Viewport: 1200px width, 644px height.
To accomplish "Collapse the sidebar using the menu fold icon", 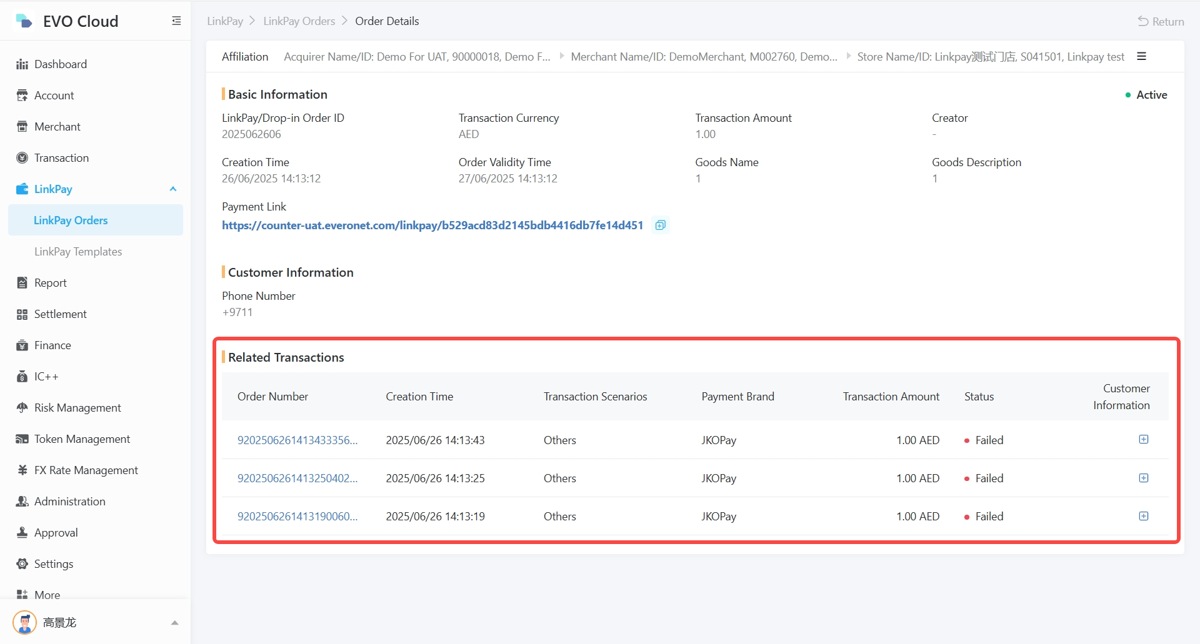I will (176, 21).
